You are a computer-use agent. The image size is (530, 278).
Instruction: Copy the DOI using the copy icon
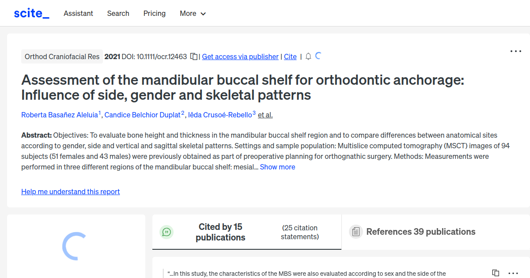click(x=193, y=56)
